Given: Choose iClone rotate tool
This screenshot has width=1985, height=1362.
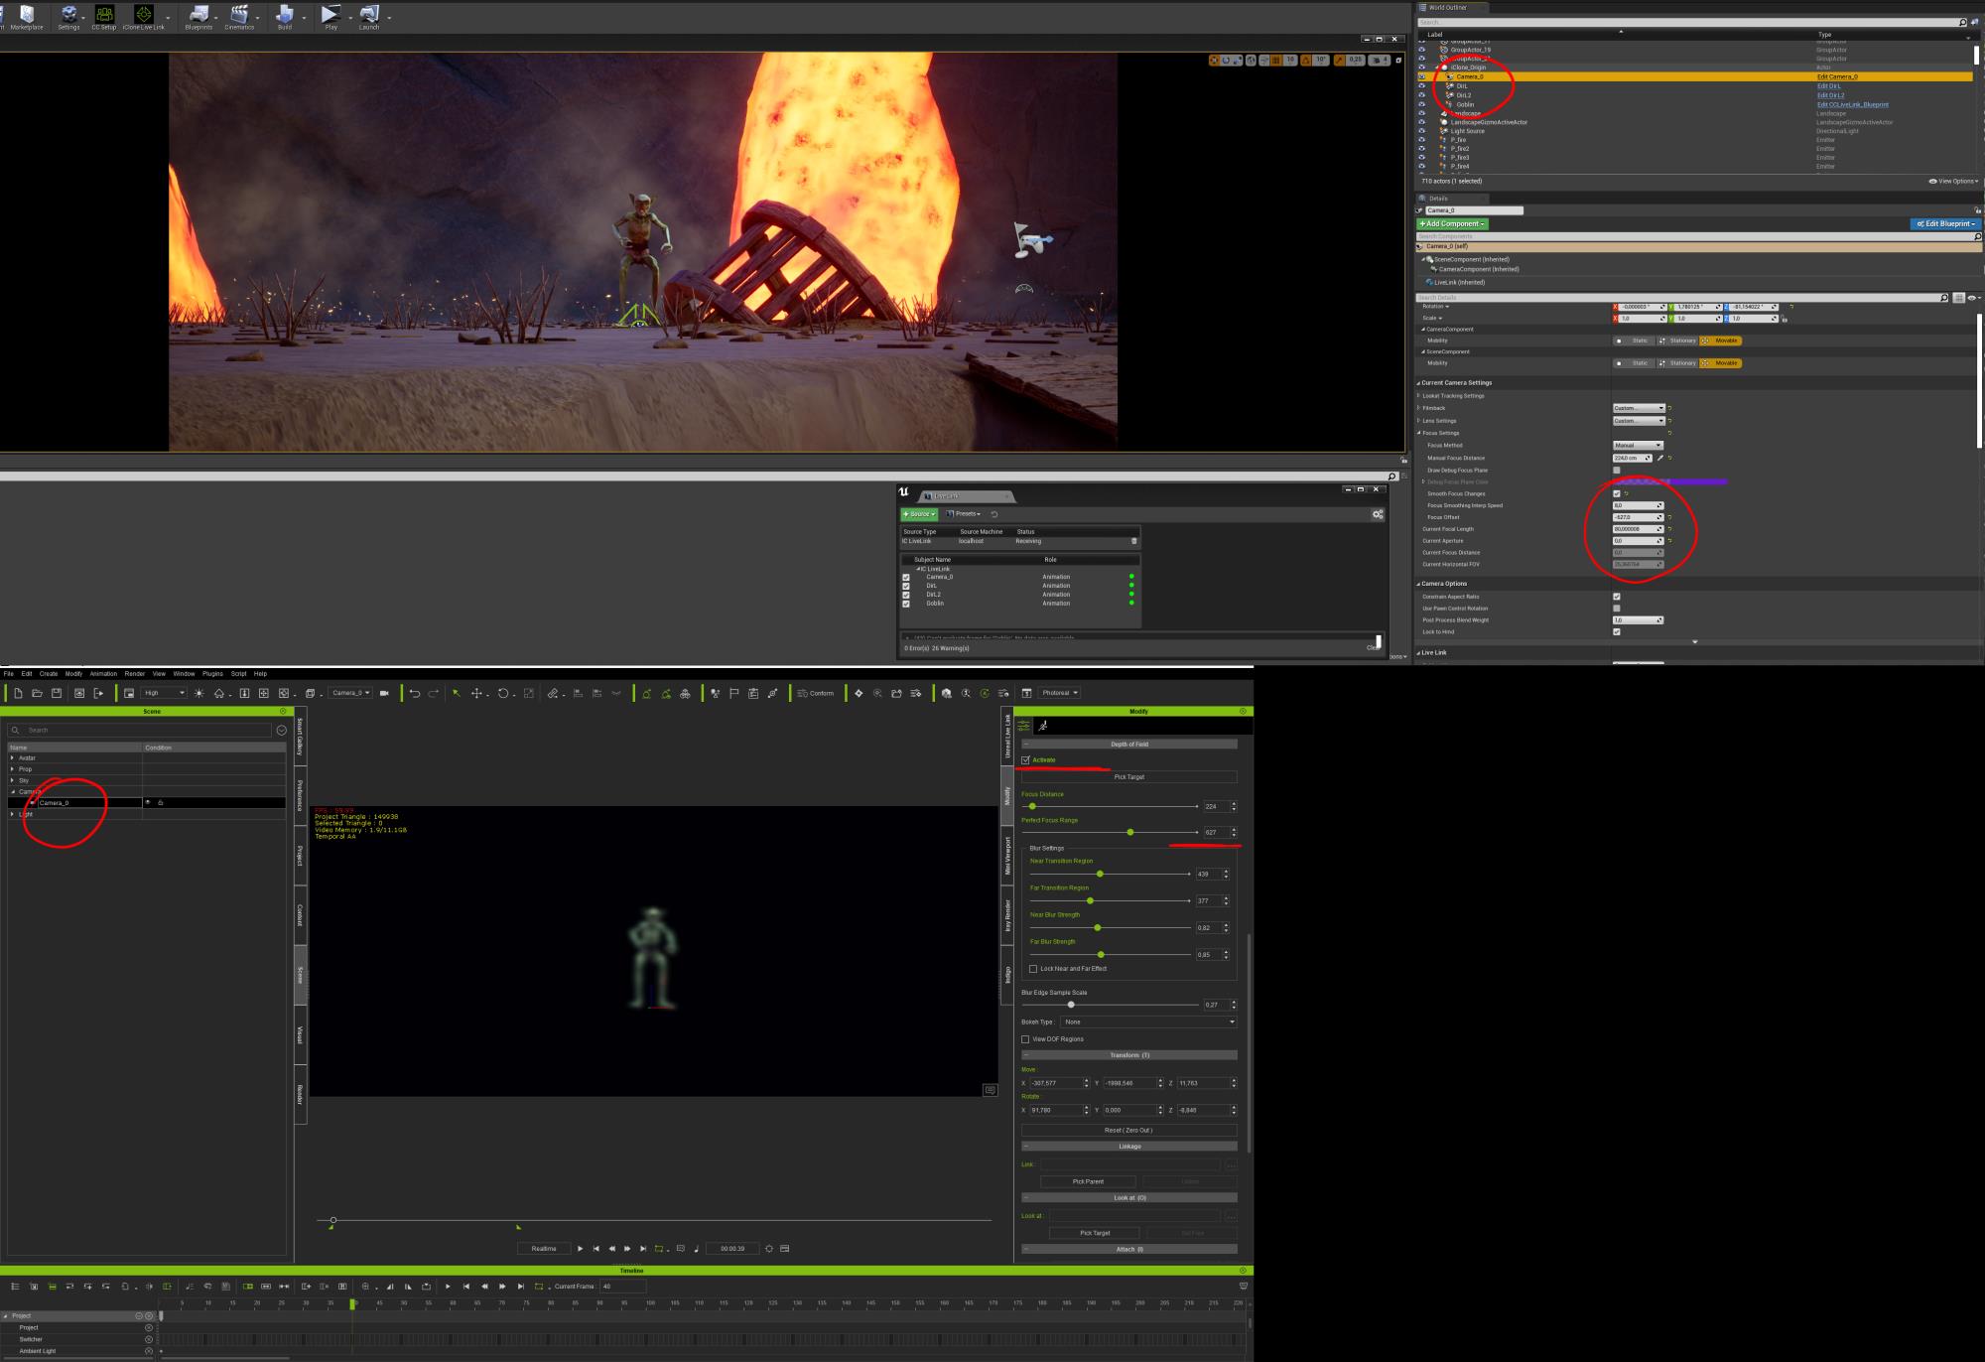Looking at the screenshot, I should pyautogui.click(x=503, y=693).
